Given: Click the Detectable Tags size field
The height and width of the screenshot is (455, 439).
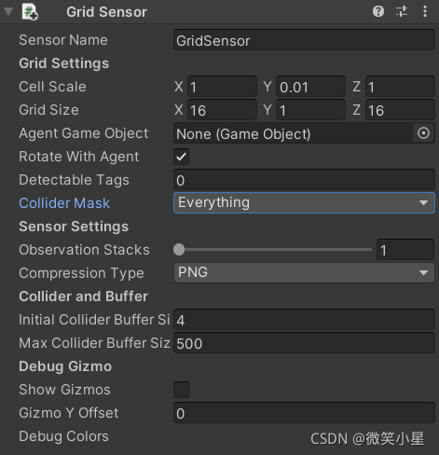Looking at the screenshot, I should coord(304,180).
